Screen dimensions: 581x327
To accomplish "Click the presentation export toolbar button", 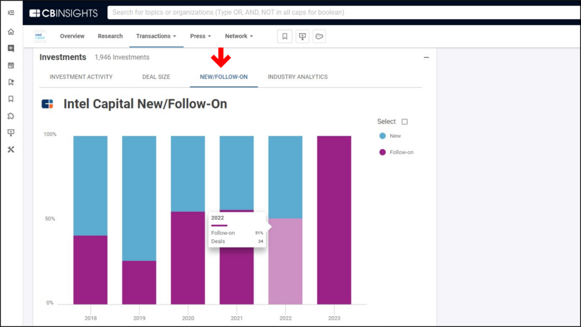I will click(x=302, y=36).
